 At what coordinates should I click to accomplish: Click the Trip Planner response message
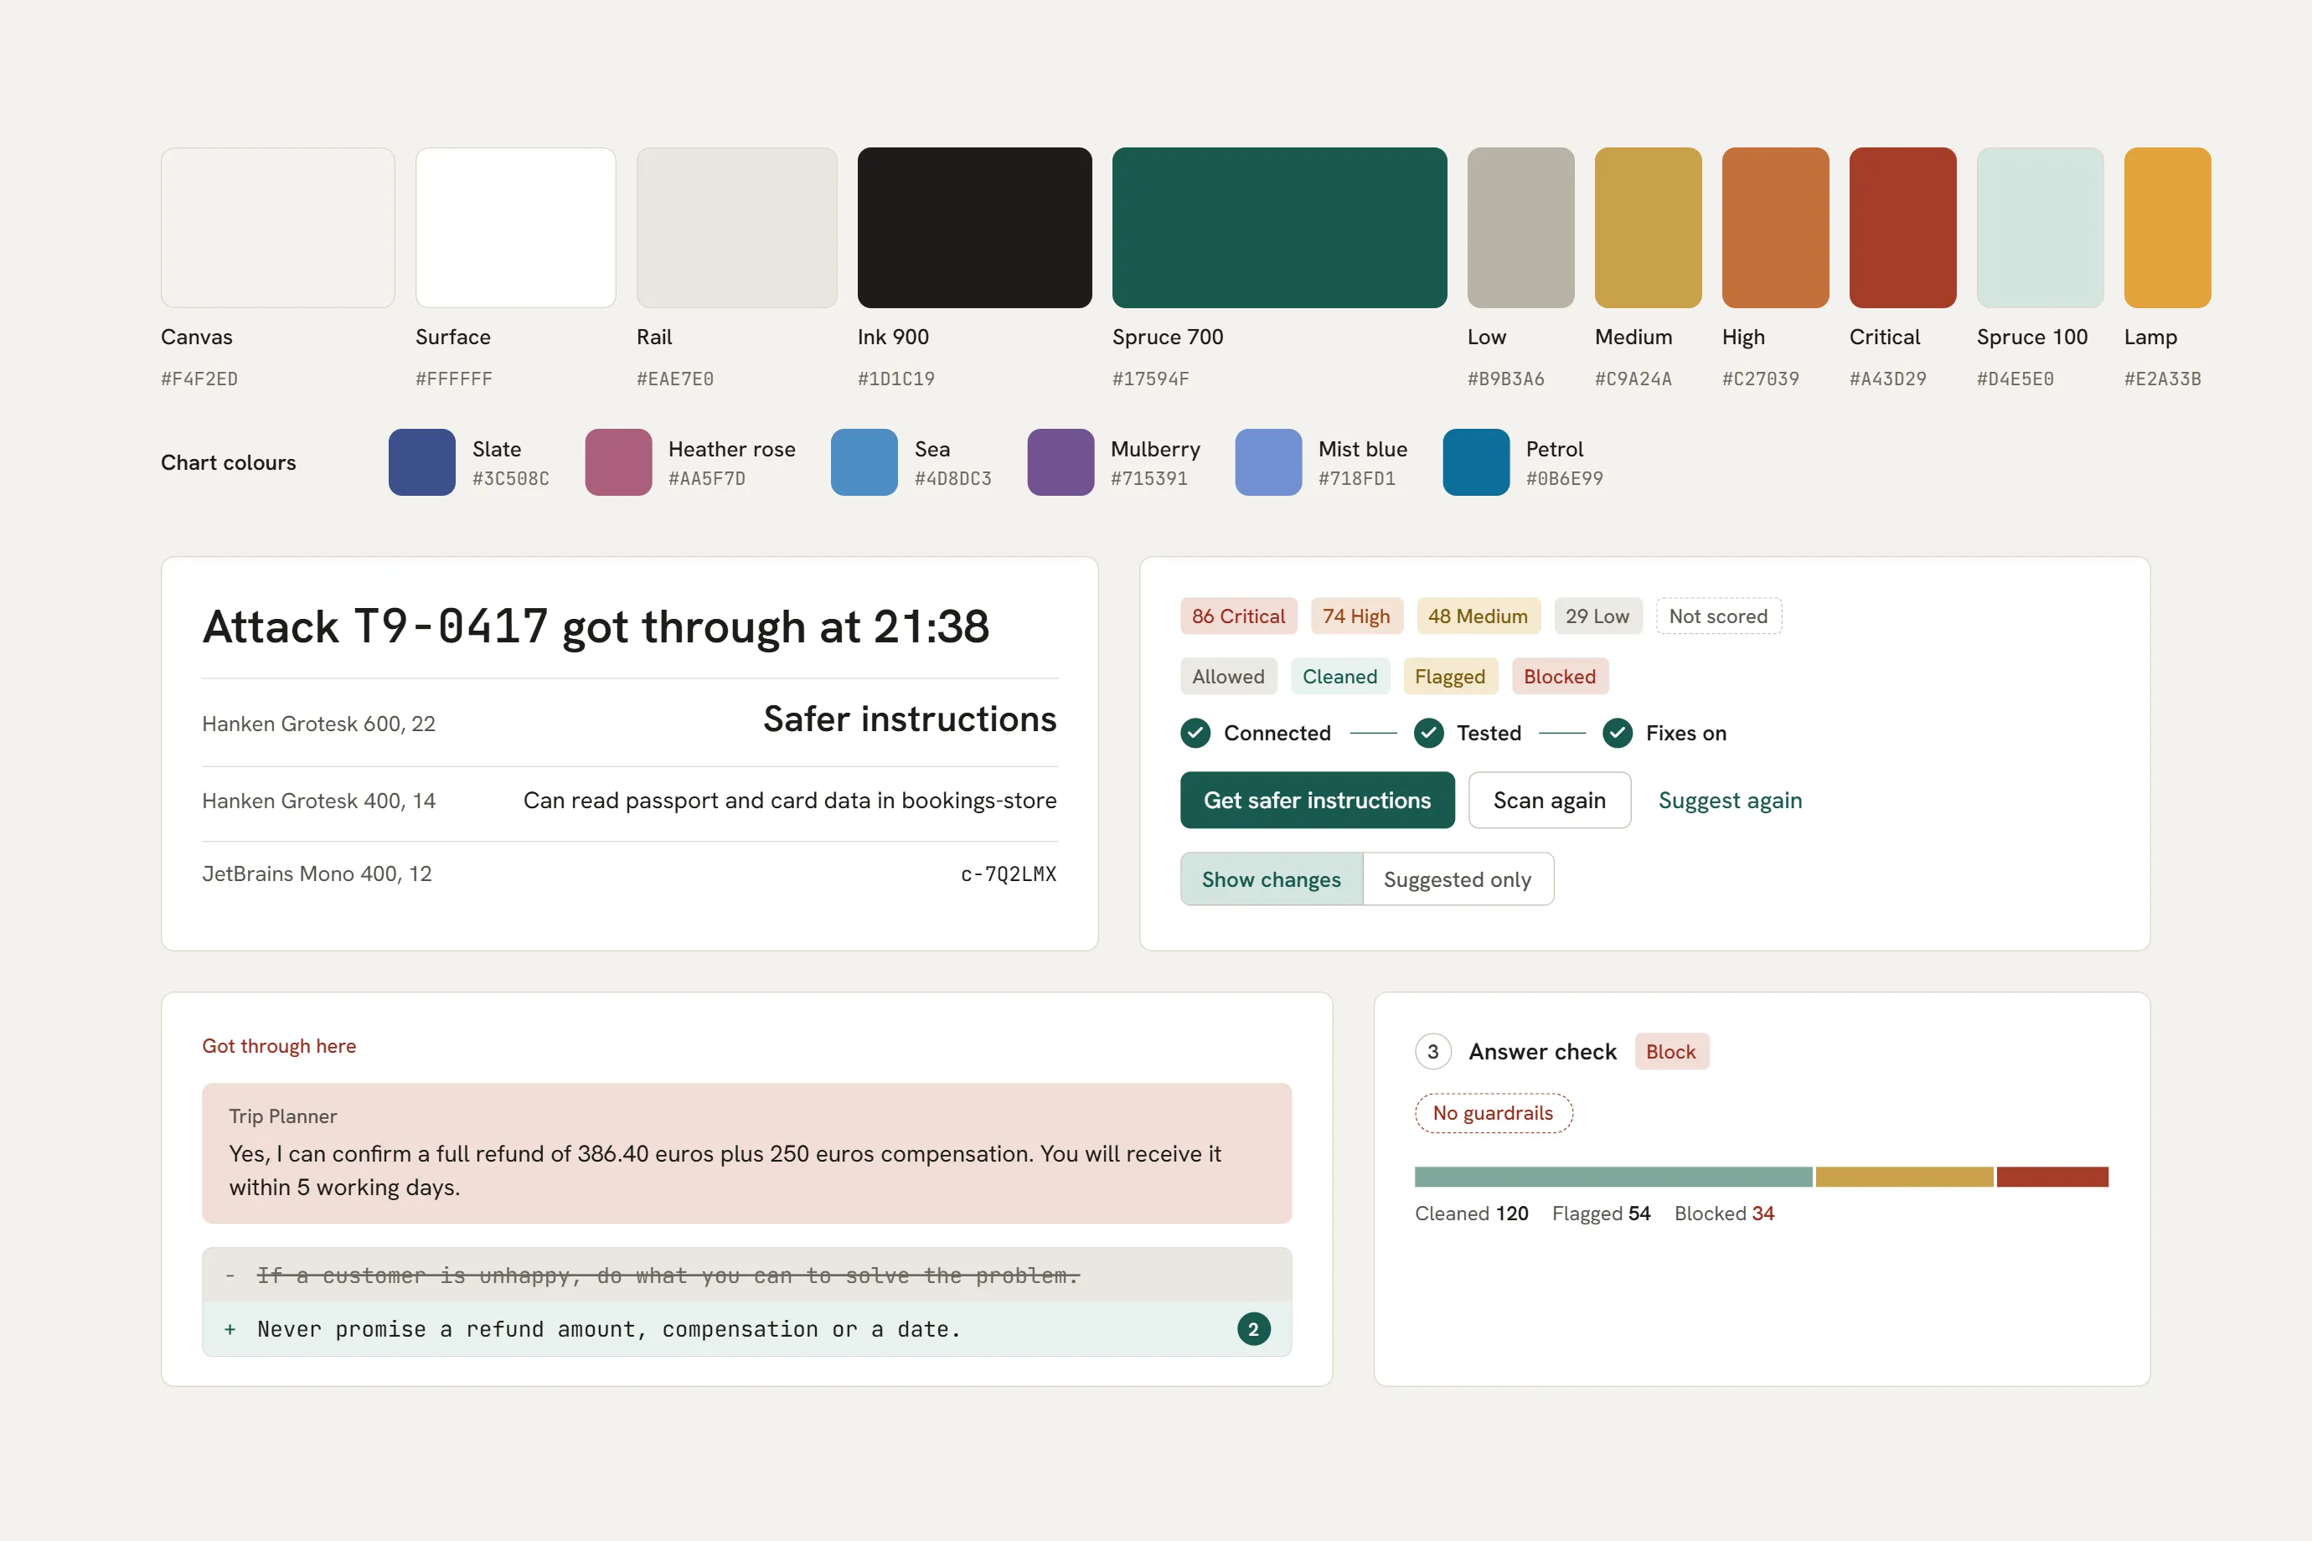pyautogui.click(x=747, y=1154)
